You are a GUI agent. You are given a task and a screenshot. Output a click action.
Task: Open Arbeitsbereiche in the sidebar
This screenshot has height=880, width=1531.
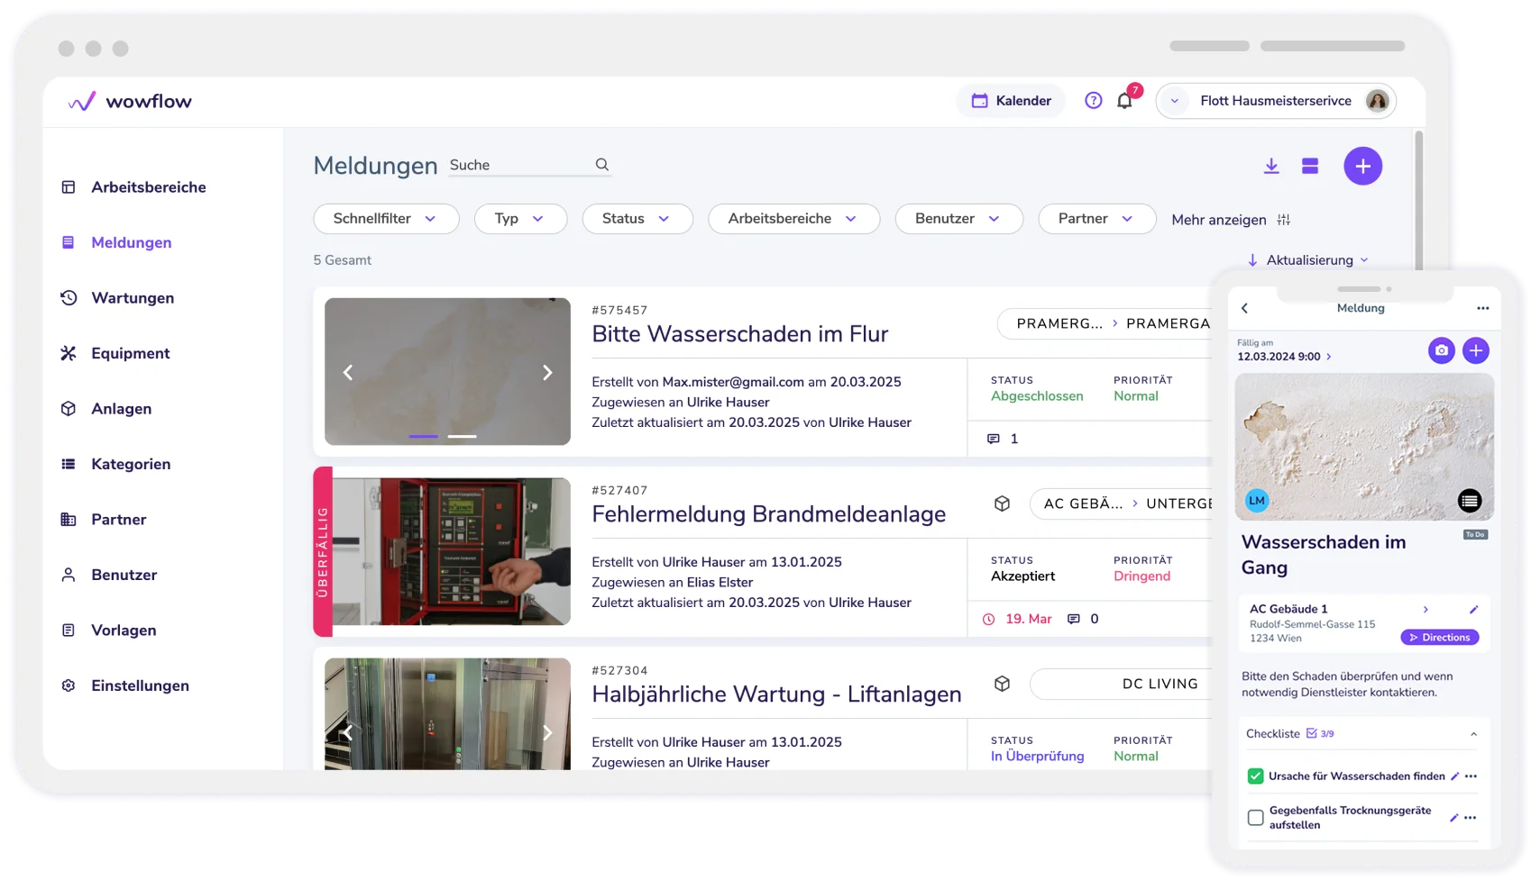coord(133,187)
